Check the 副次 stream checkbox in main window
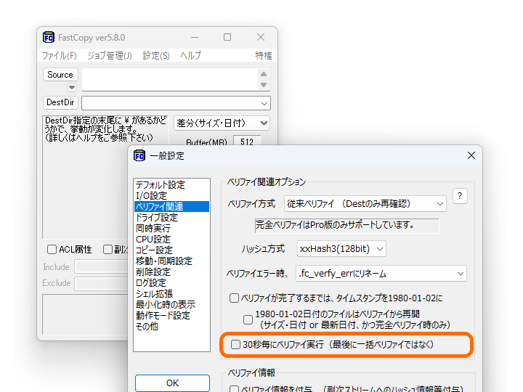This screenshot has width=523, height=392. tap(108, 249)
